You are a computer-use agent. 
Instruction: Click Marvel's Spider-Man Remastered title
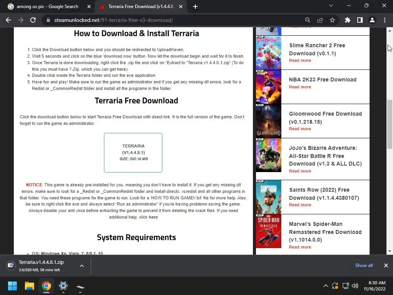point(325,232)
